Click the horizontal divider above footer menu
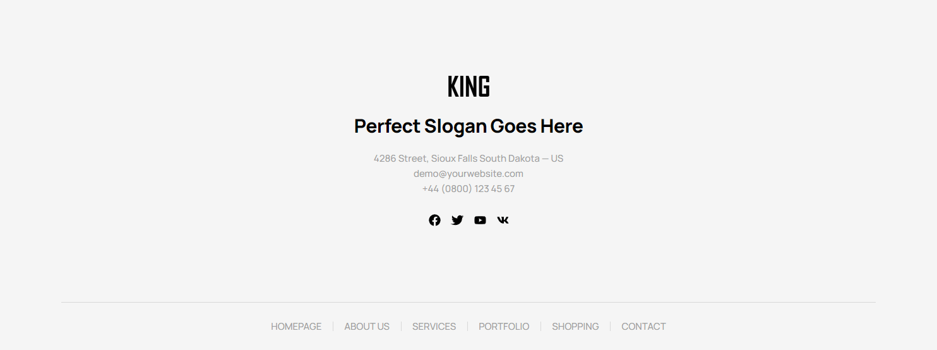937x350 pixels. [x=469, y=302]
